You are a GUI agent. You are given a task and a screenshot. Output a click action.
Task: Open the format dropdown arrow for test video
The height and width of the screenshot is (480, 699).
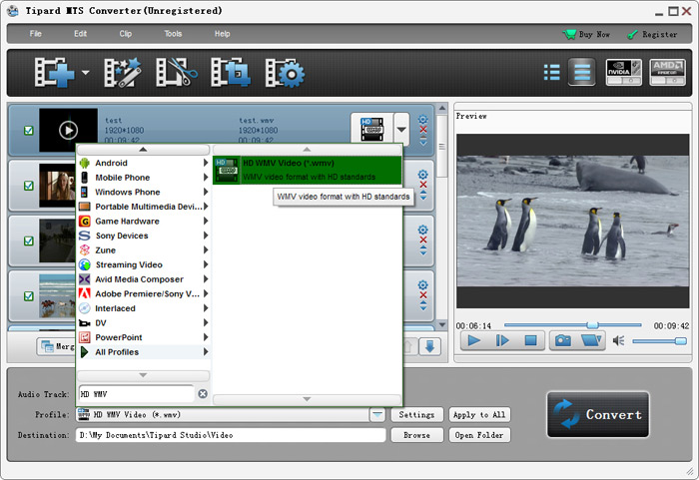click(401, 130)
